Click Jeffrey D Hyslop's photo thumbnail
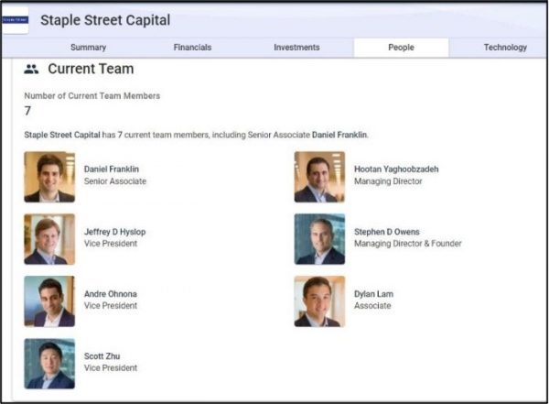 click(x=49, y=239)
